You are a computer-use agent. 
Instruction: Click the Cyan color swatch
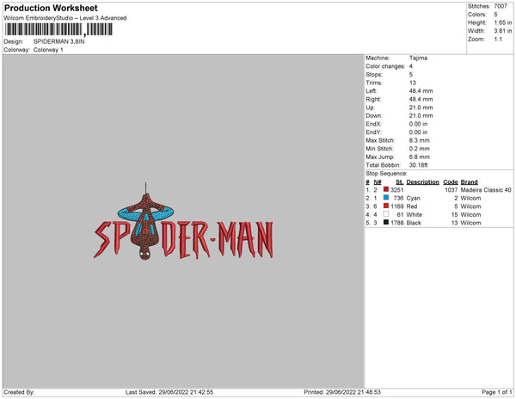coord(386,198)
